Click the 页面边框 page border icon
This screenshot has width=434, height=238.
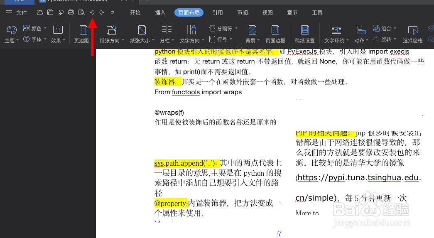tap(275, 30)
